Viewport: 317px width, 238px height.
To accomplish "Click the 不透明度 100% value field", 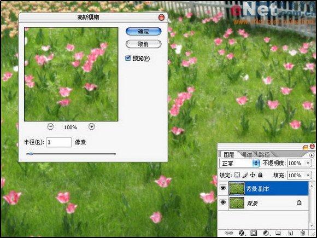I will pyautogui.click(x=296, y=163).
